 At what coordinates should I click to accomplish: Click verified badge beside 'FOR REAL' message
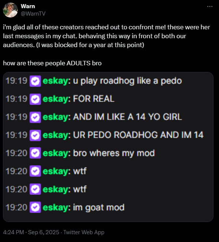coord(35,99)
